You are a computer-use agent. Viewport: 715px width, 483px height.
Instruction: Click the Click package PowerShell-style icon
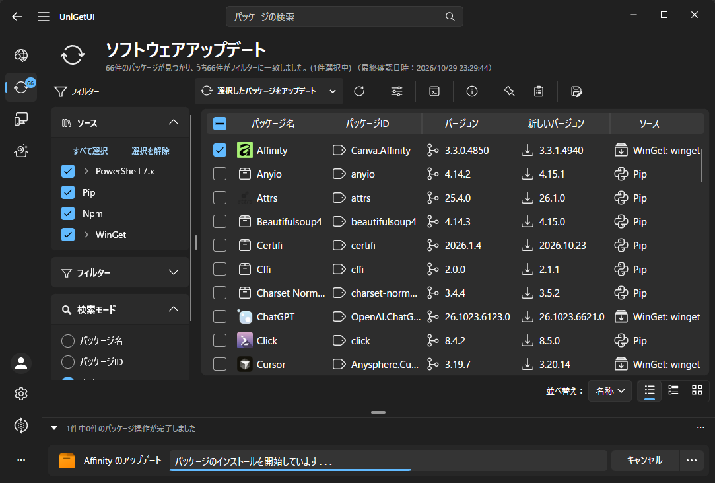[x=245, y=340]
